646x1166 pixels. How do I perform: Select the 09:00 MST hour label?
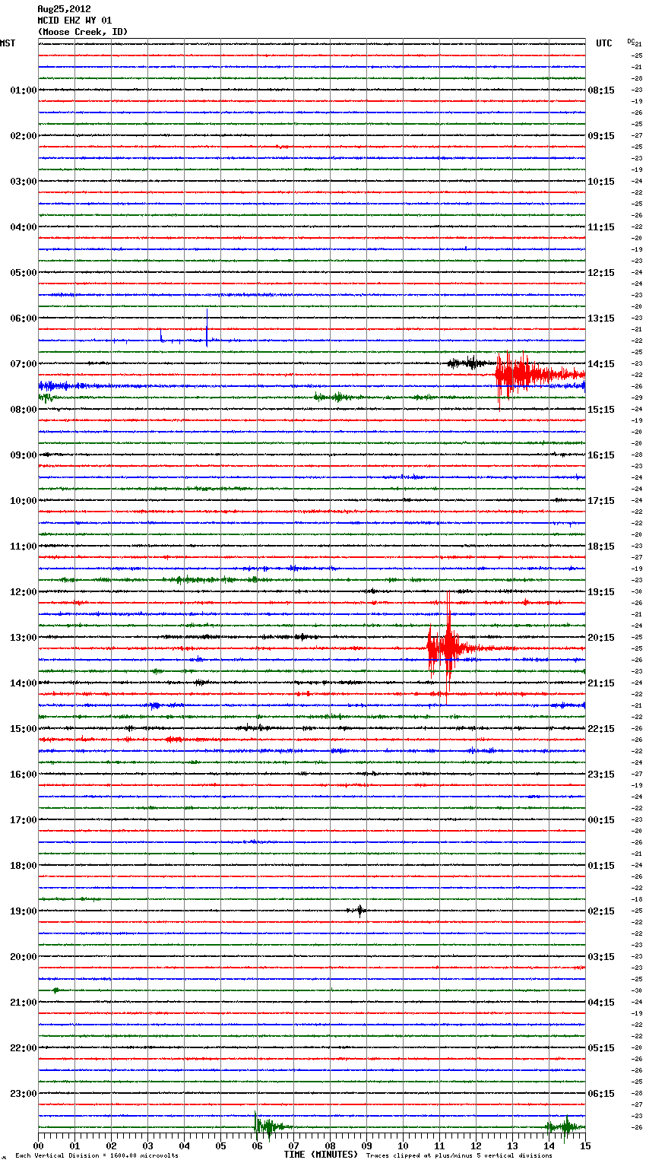24,455
